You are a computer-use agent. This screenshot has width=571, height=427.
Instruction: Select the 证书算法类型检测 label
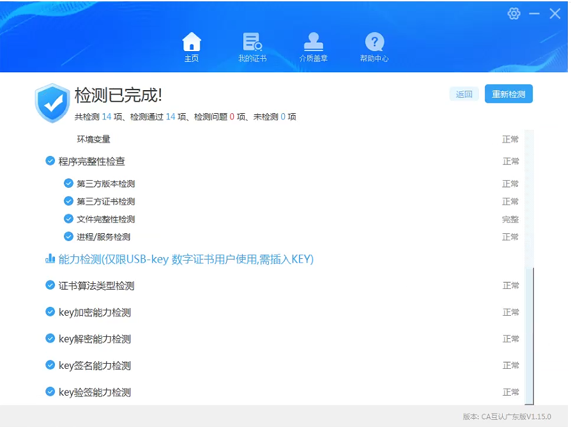(96, 286)
